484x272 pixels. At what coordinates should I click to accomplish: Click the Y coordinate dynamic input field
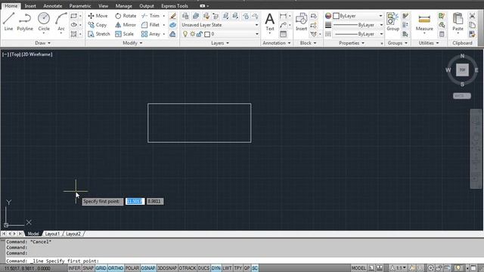point(154,202)
